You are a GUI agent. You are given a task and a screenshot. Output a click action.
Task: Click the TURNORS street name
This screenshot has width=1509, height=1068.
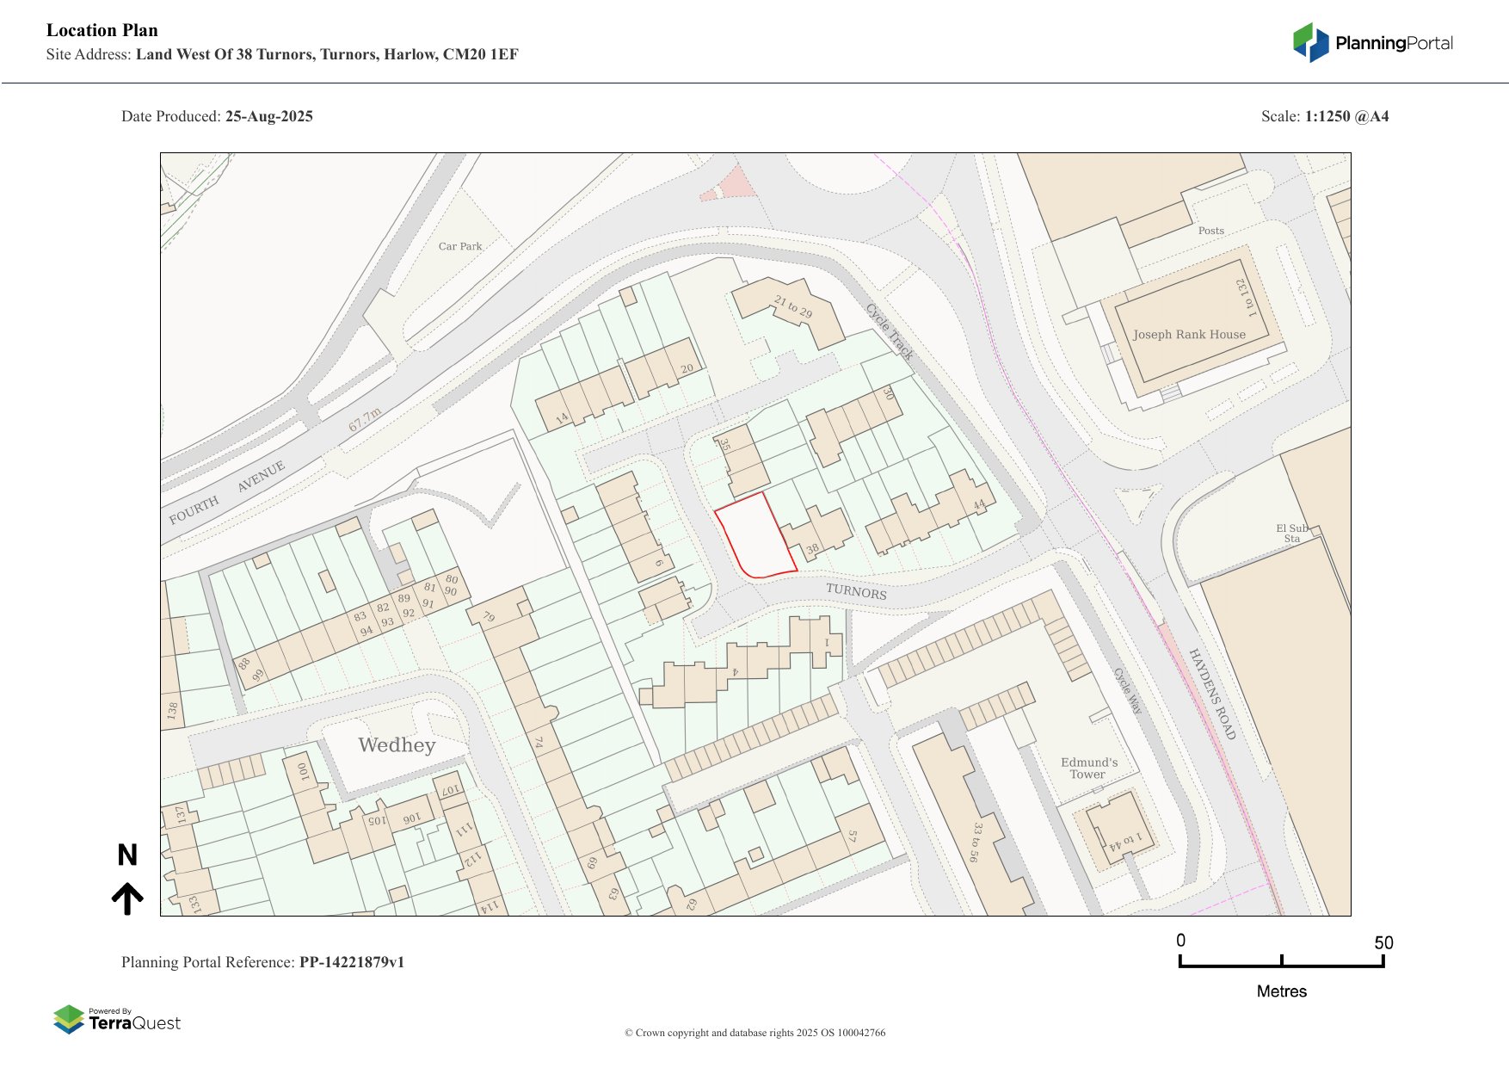(x=856, y=591)
